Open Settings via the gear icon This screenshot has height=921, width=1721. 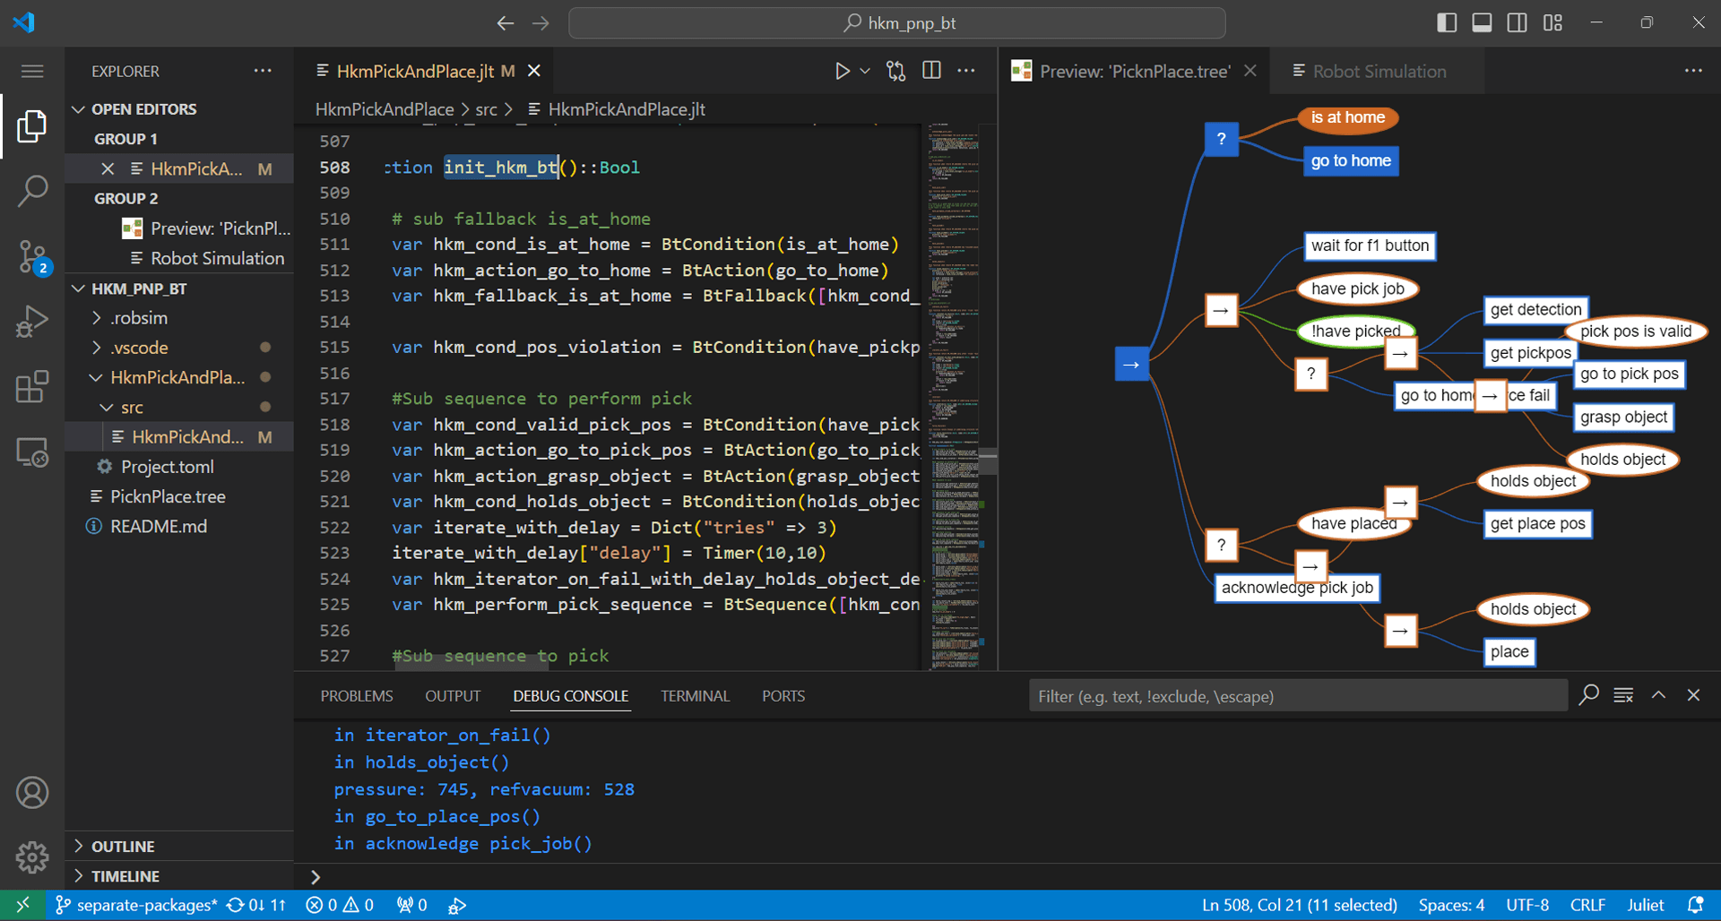33,857
